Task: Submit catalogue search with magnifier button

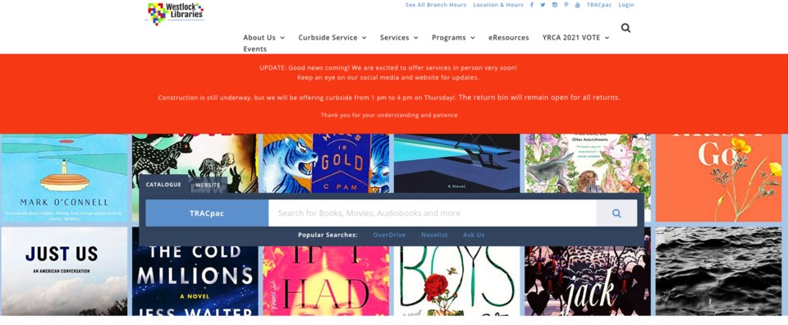Action: click(x=616, y=213)
